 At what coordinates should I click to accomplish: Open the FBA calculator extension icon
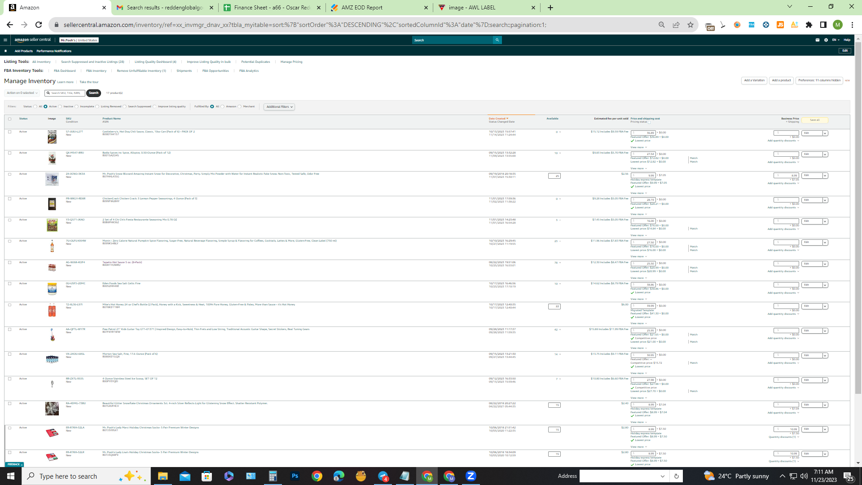click(752, 25)
